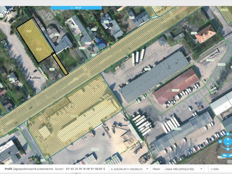Screen dimensions: 232x174
Task: Click the long grey-roofed warehouse building
Action: click(x=154, y=75)
